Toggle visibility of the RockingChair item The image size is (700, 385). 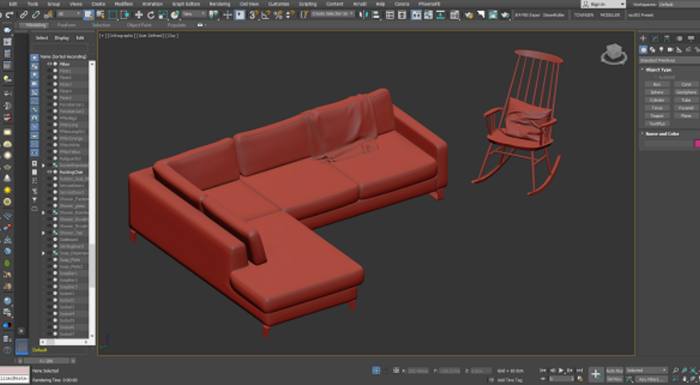pos(50,171)
